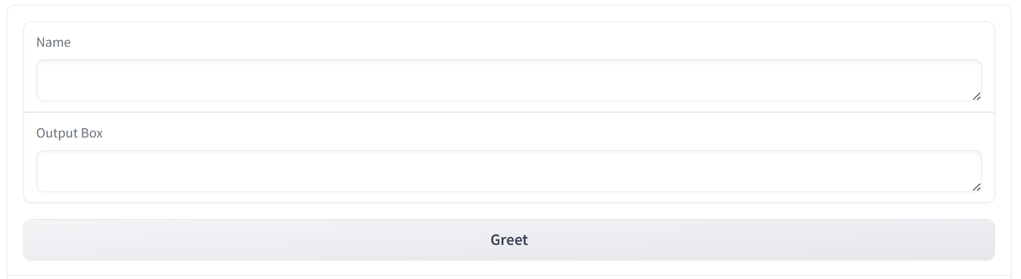
Task: Activate the textbox under Output Box label
Action: coord(508,171)
